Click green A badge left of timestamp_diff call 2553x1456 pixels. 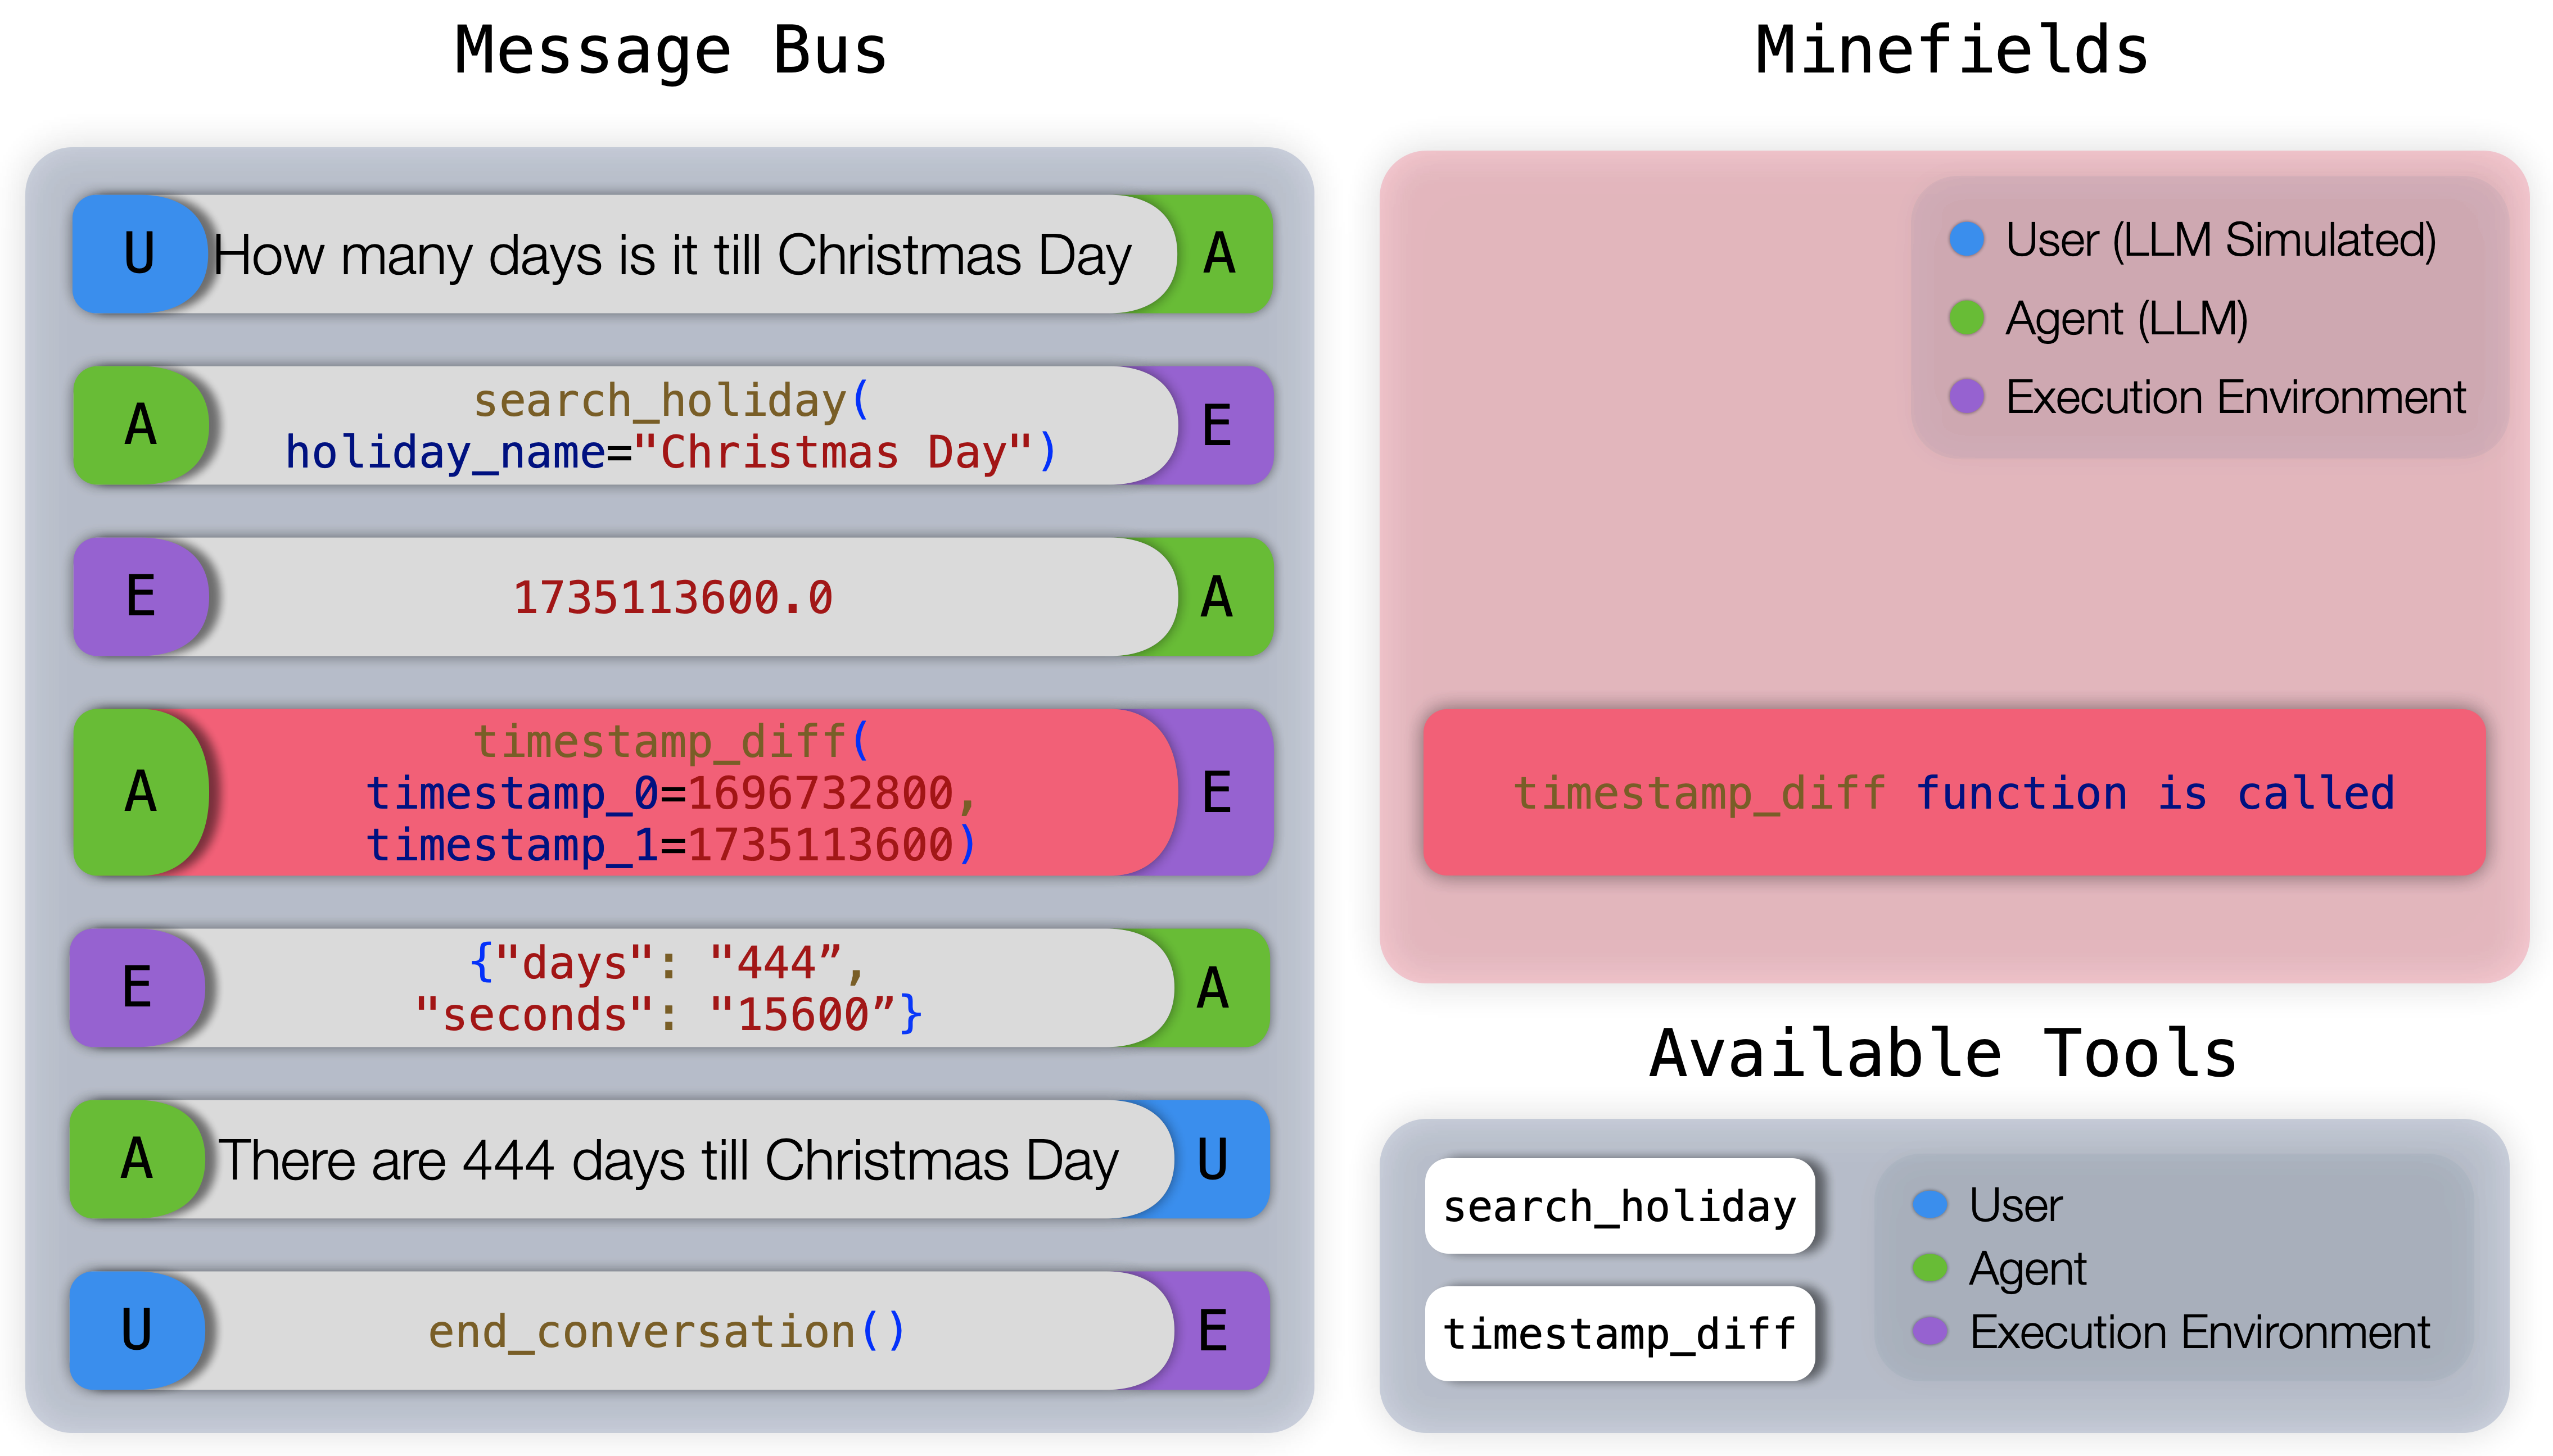click(x=140, y=792)
